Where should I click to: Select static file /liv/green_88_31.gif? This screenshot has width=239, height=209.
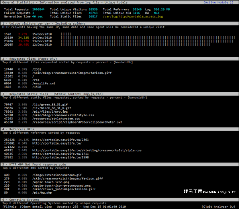coord(50,104)
